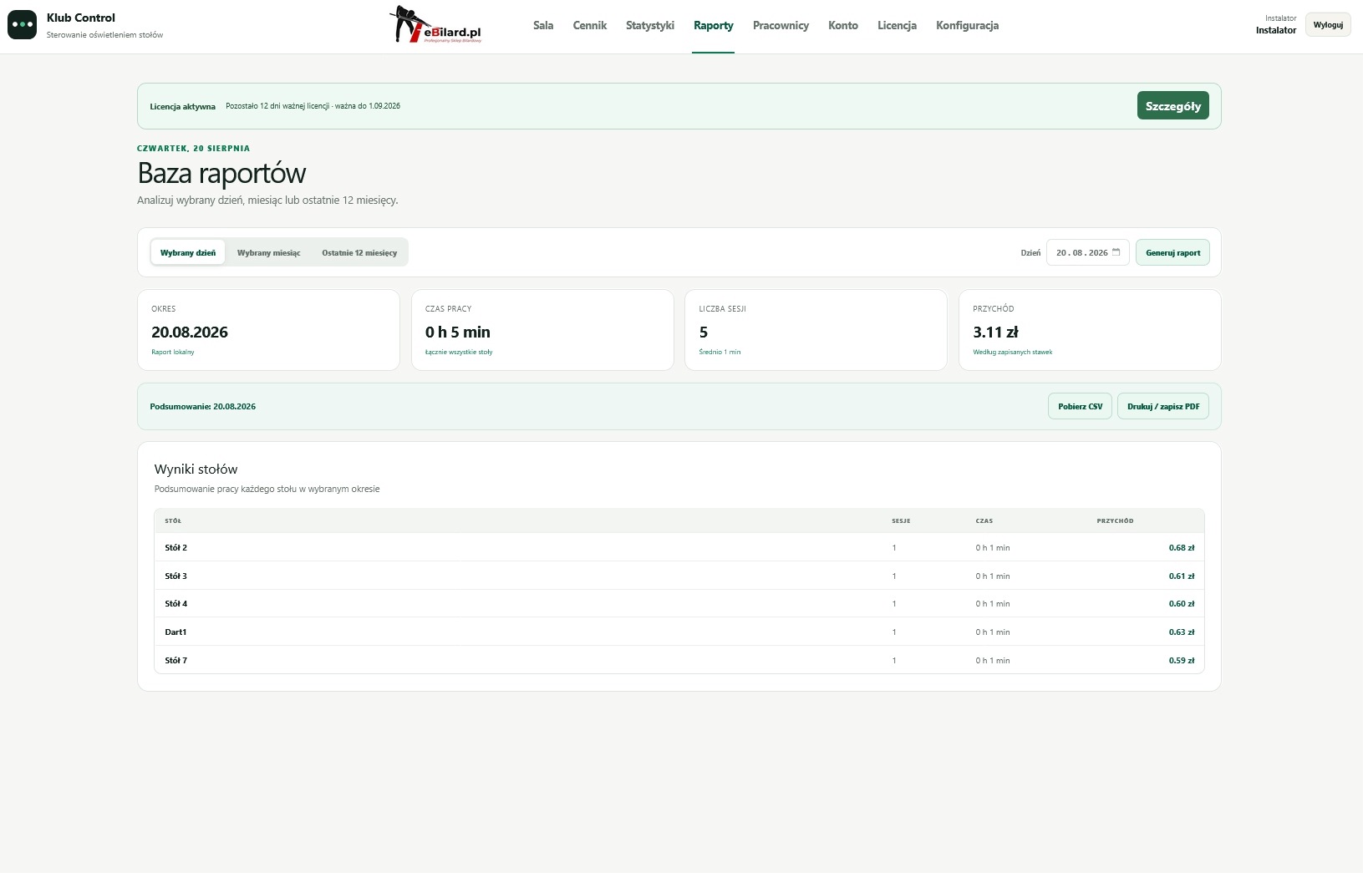This screenshot has height=873, width=1363.
Task: Open calendar picker icon in date field
Action: [x=1116, y=252]
